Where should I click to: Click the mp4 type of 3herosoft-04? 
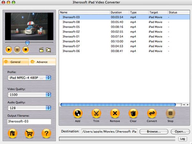[x=133, y=41]
